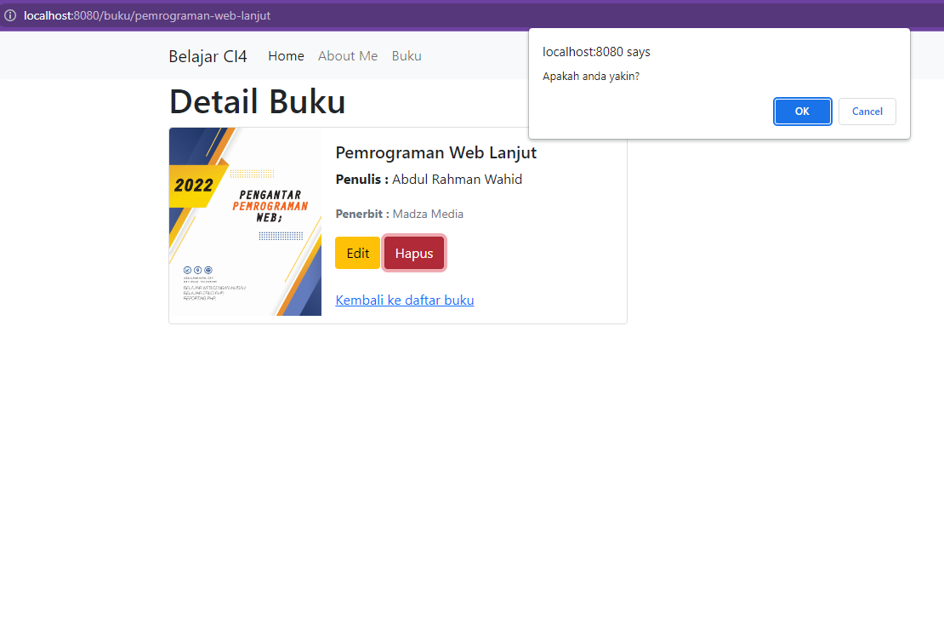
Task: Click the localhost:8080 says dialog title
Action: click(596, 52)
